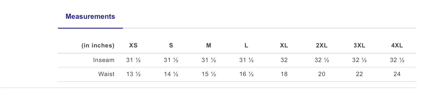The image size is (435, 108).
Task: Open the Measurements tab
Action: pyautogui.click(x=90, y=17)
